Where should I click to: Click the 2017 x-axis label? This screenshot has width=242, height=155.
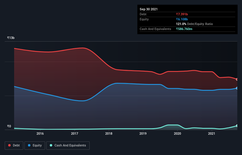click(75, 133)
